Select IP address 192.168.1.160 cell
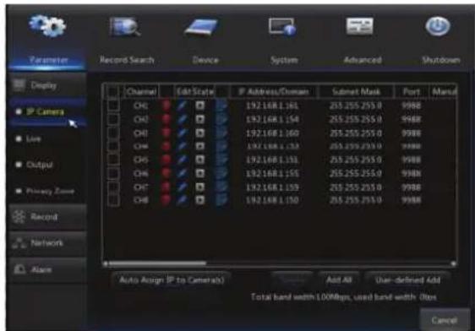The image size is (475, 331). pos(272,133)
